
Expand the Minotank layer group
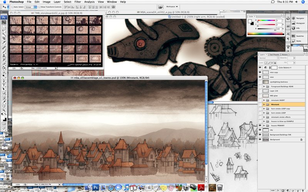(264, 104)
